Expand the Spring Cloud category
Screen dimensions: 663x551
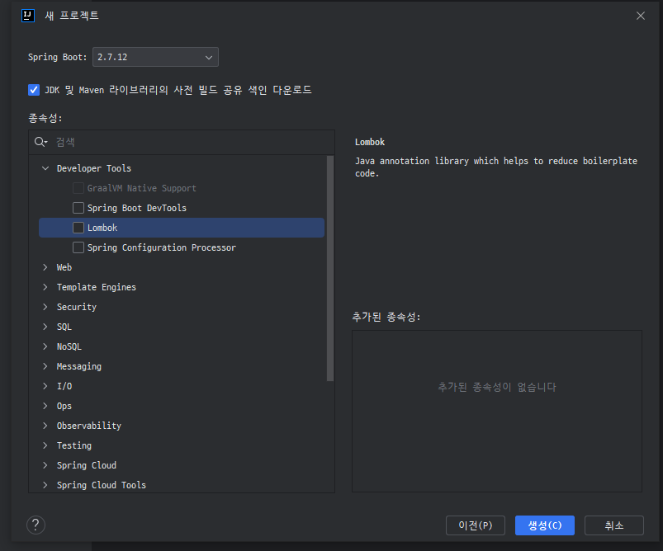pos(45,465)
